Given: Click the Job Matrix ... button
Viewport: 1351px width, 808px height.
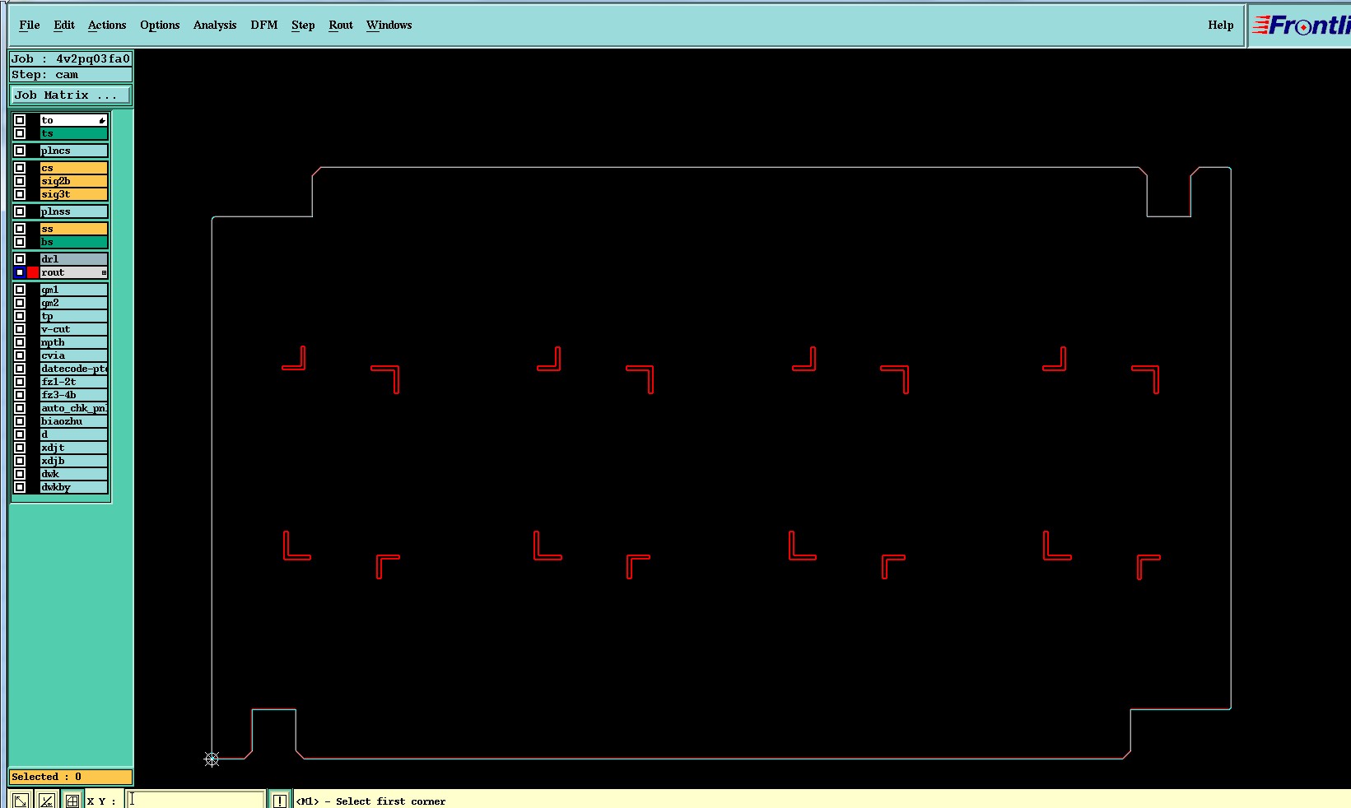Looking at the screenshot, I should click(x=70, y=95).
